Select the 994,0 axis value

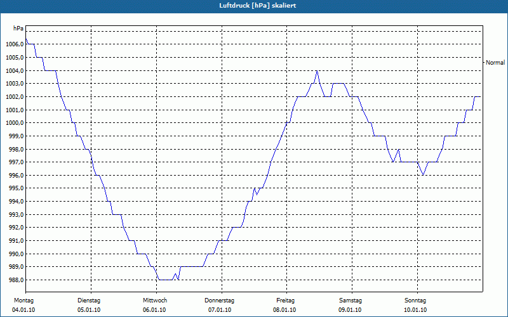[17, 202]
